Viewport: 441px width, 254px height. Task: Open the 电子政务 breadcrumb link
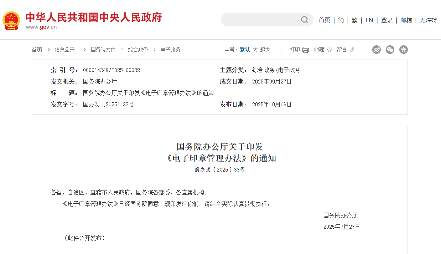[x=170, y=50]
